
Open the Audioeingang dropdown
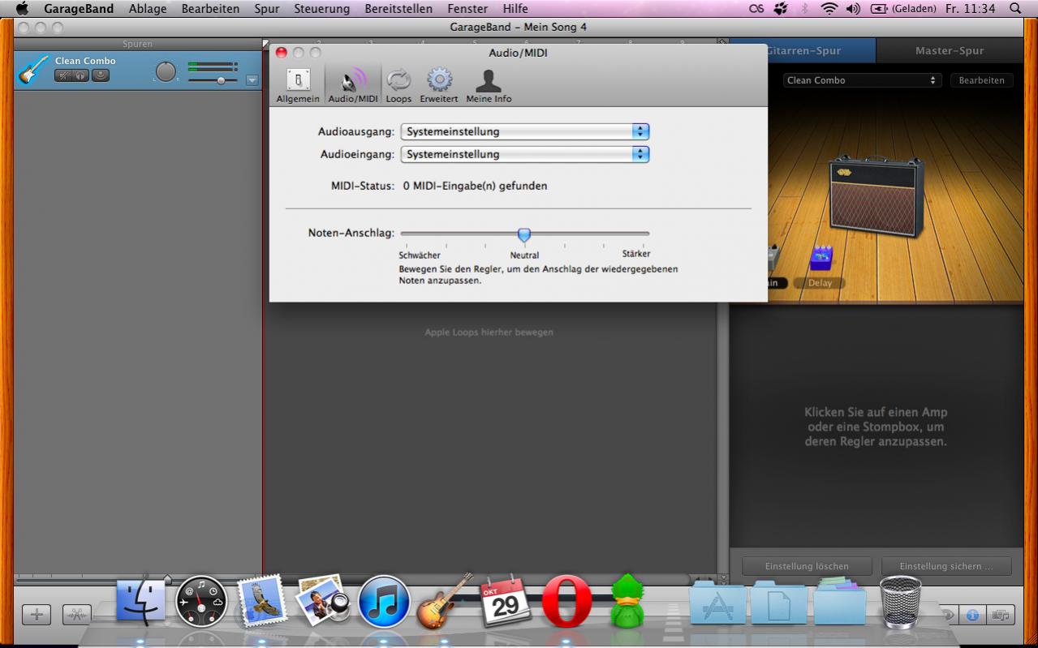click(x=525, y=154)
